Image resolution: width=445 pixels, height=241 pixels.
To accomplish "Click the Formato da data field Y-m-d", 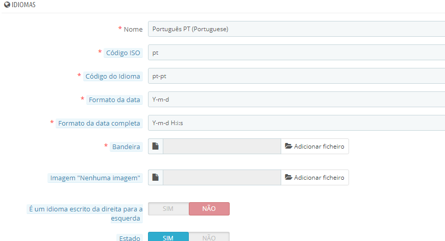I will tap(296, 100).
